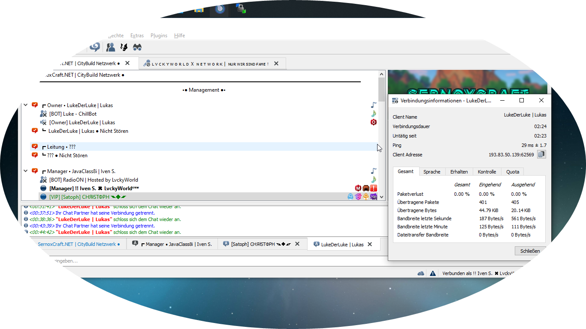Click the red exclamation badge on Manager row
This screenshot has width=586, height=329.
[374, 188]
